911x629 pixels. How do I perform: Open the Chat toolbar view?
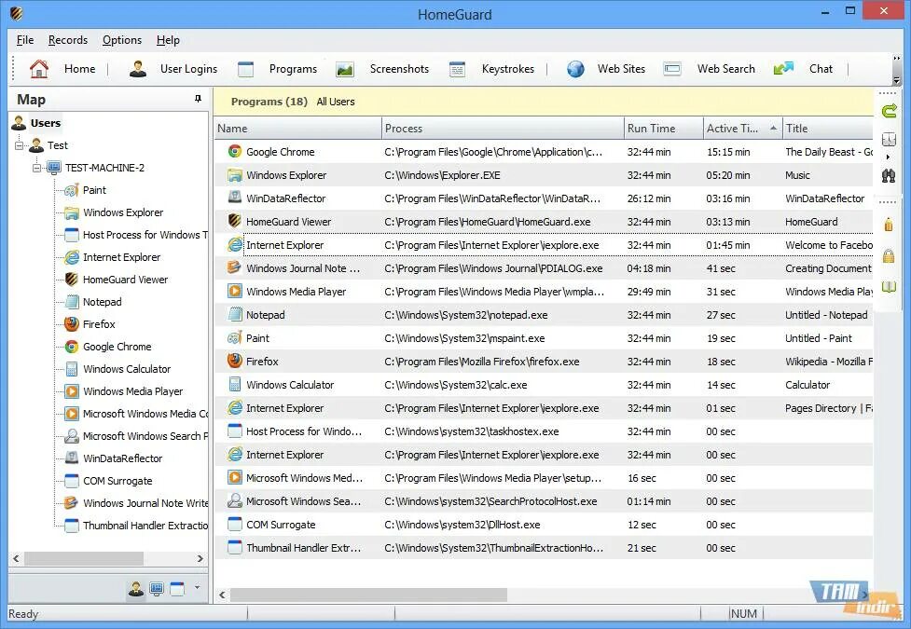[x=803, y=69]
